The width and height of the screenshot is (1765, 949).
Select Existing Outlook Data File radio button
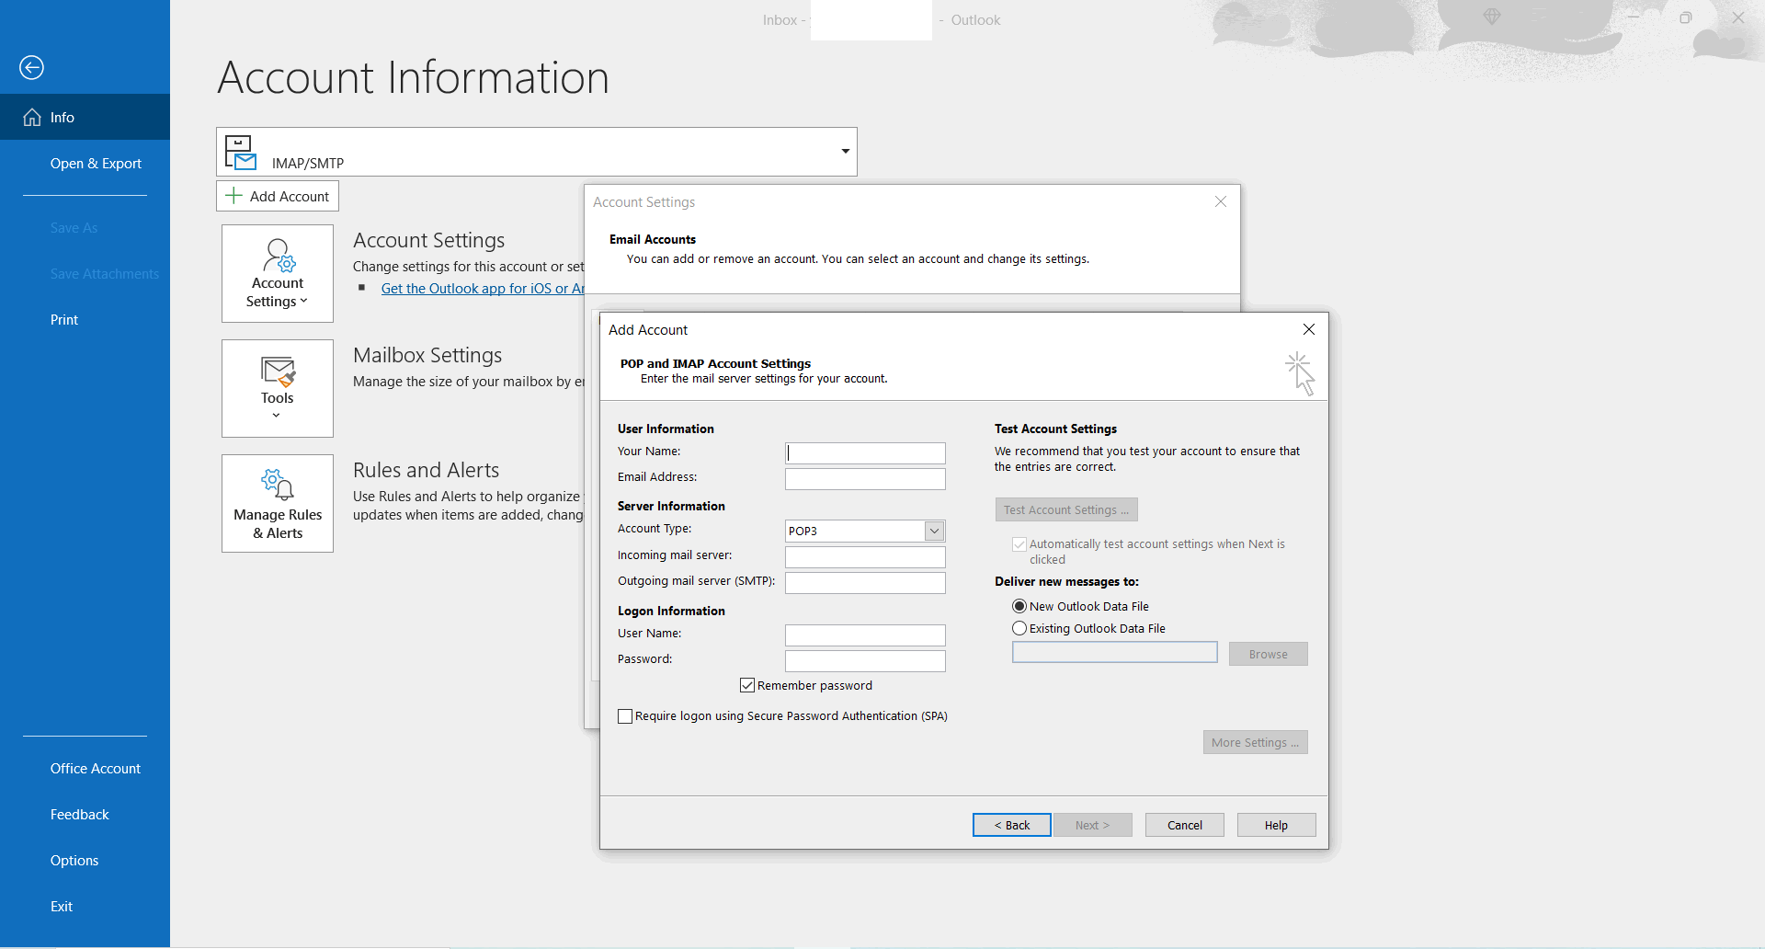1019,629
